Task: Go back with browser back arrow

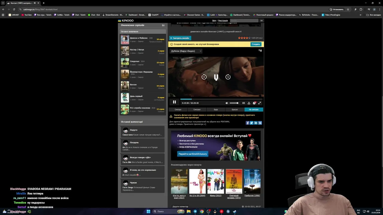Action: 3,9
